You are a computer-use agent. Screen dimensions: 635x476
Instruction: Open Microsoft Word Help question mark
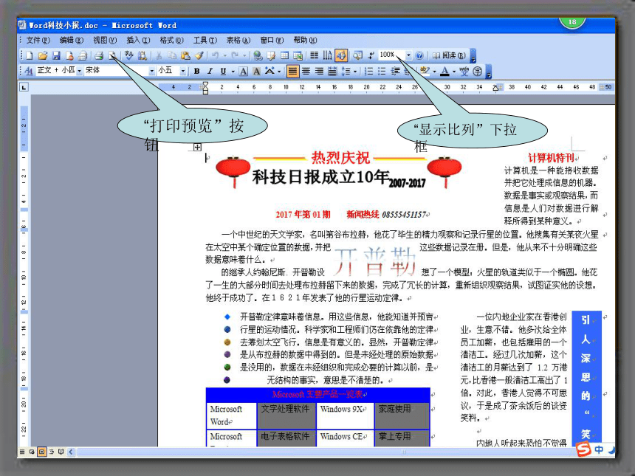(419, 55)
